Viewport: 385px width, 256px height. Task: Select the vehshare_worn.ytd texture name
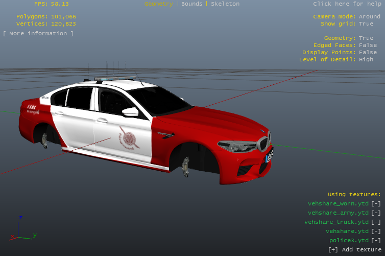click(338, 204)
